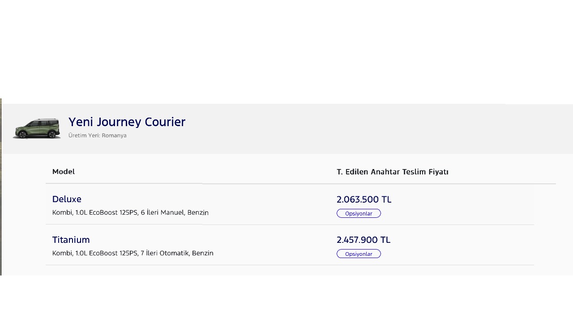
Task: Select the T. Edilen Anahtar Teslim Fiyatı header
Action: pos(393,172)
